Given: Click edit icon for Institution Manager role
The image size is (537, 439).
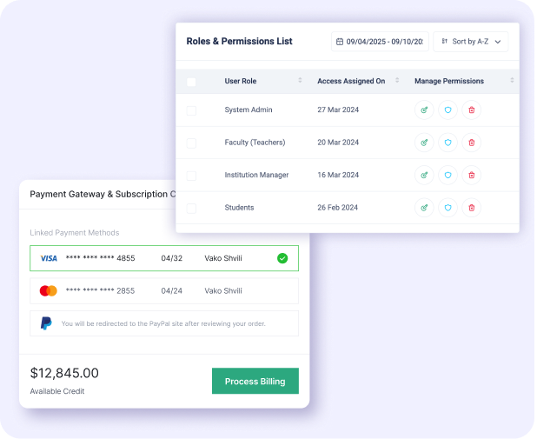Looking at the screenshot, I should (x=424, y=175).
